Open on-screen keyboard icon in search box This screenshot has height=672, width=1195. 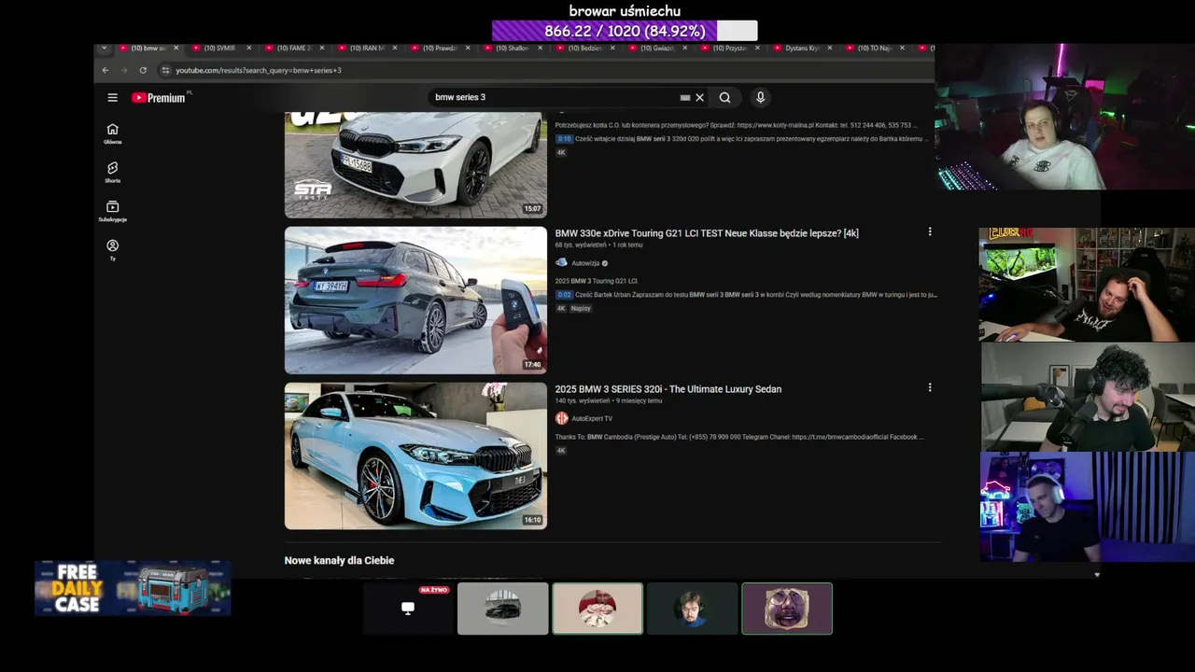point(685,97)
